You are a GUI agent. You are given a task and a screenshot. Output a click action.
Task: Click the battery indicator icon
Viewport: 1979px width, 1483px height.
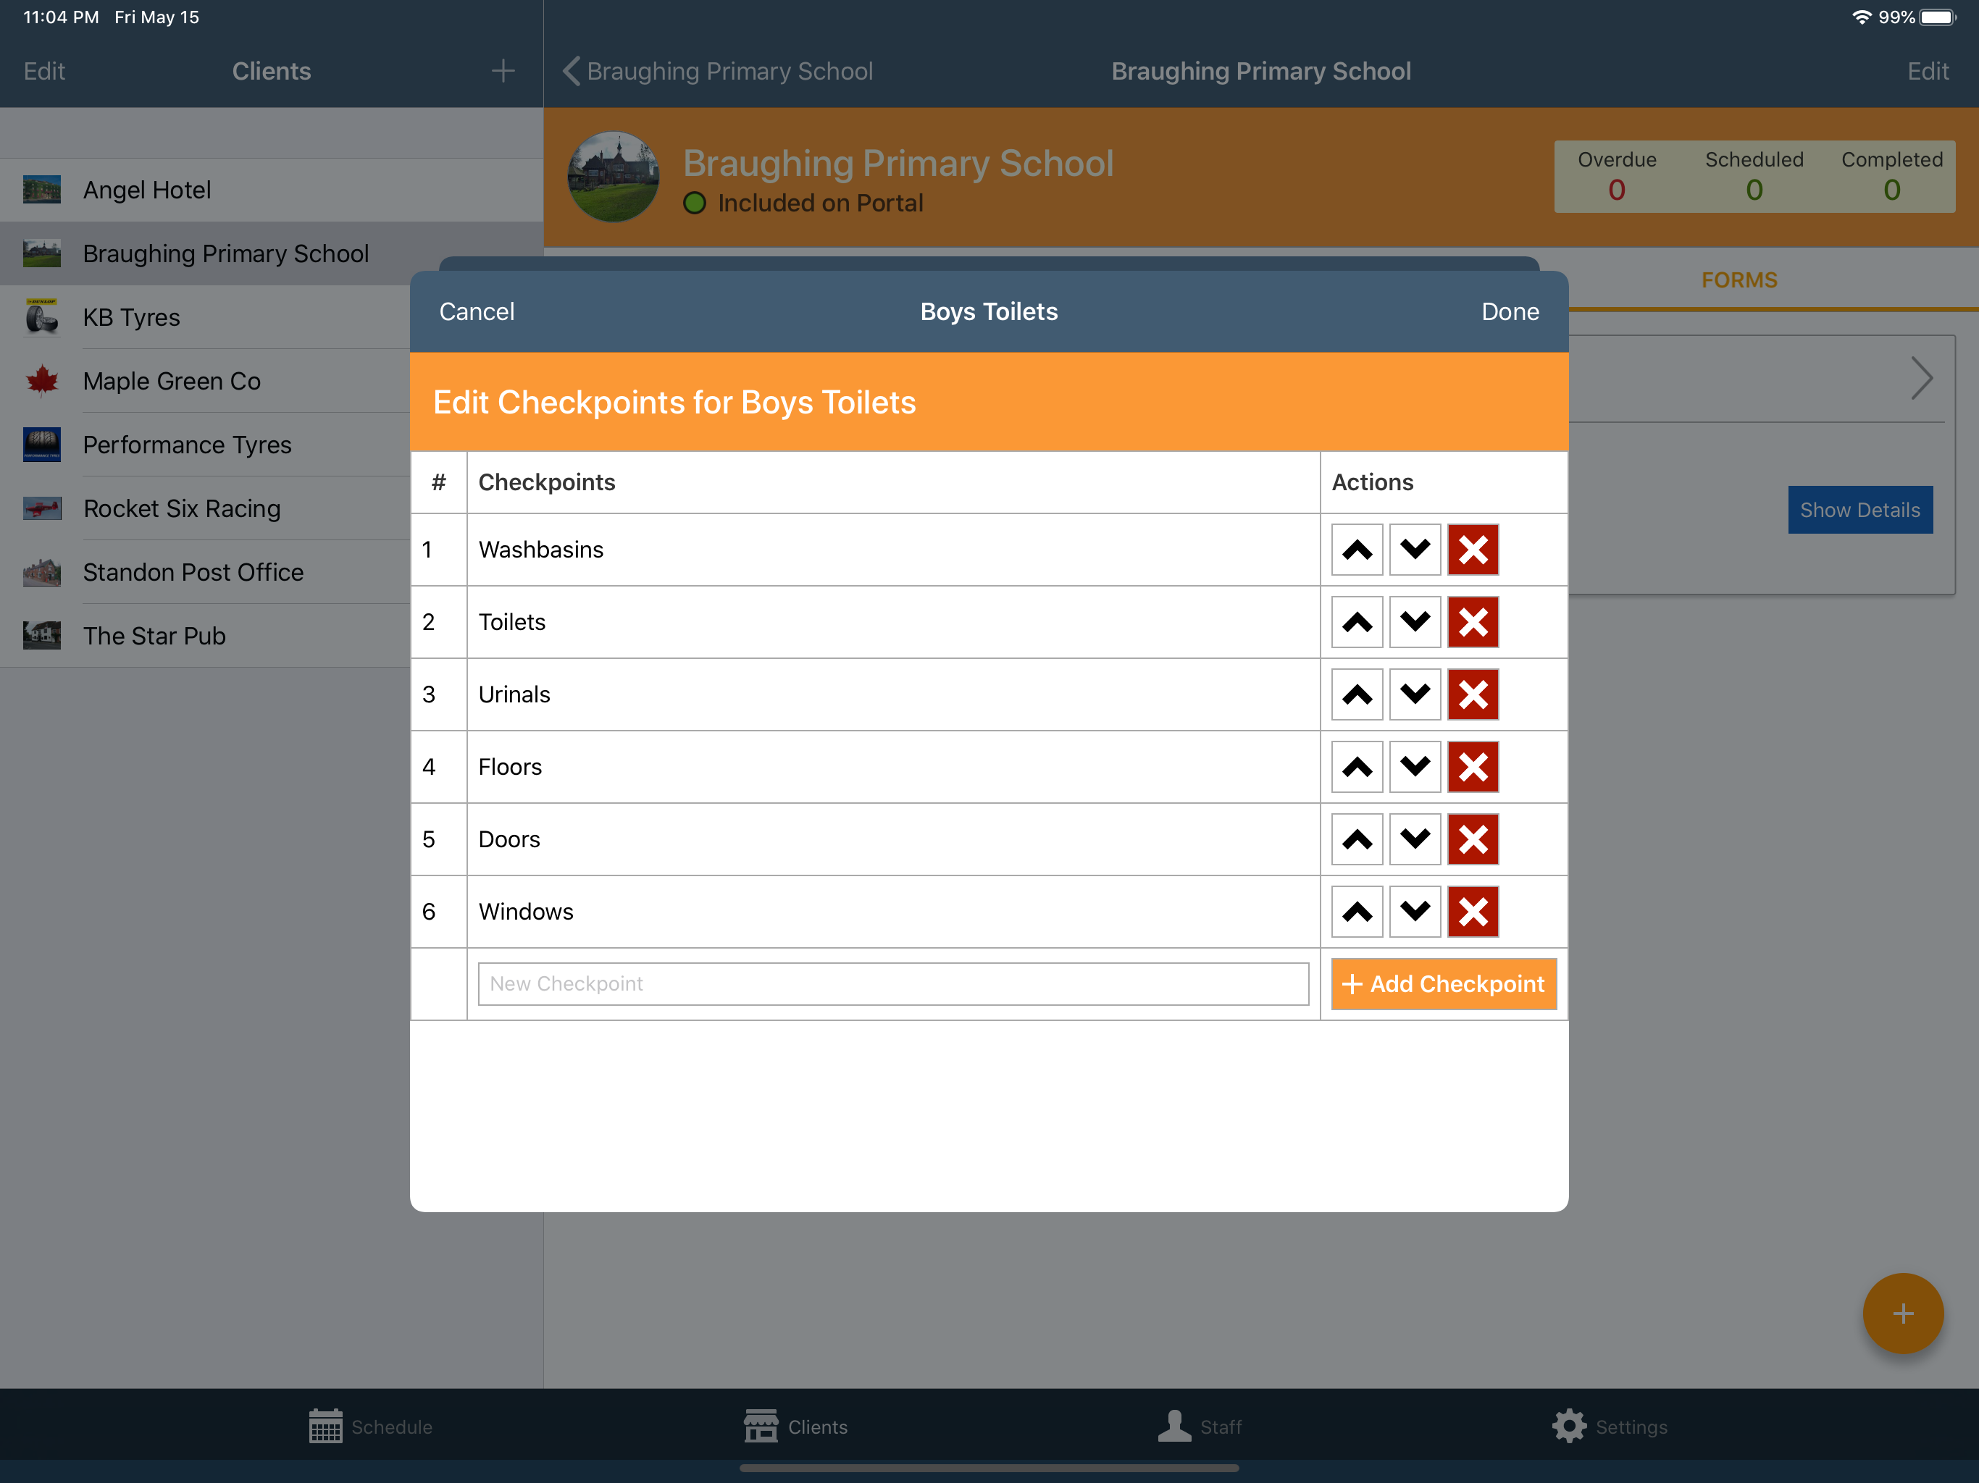(x=1937, y=17)
